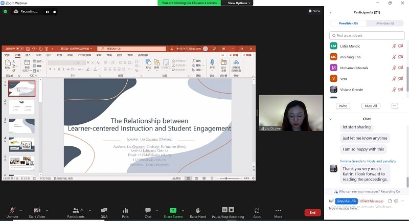Screen dimensions: 409x221
Task: Stop the recording using top stop button
Action: [55, 11]
